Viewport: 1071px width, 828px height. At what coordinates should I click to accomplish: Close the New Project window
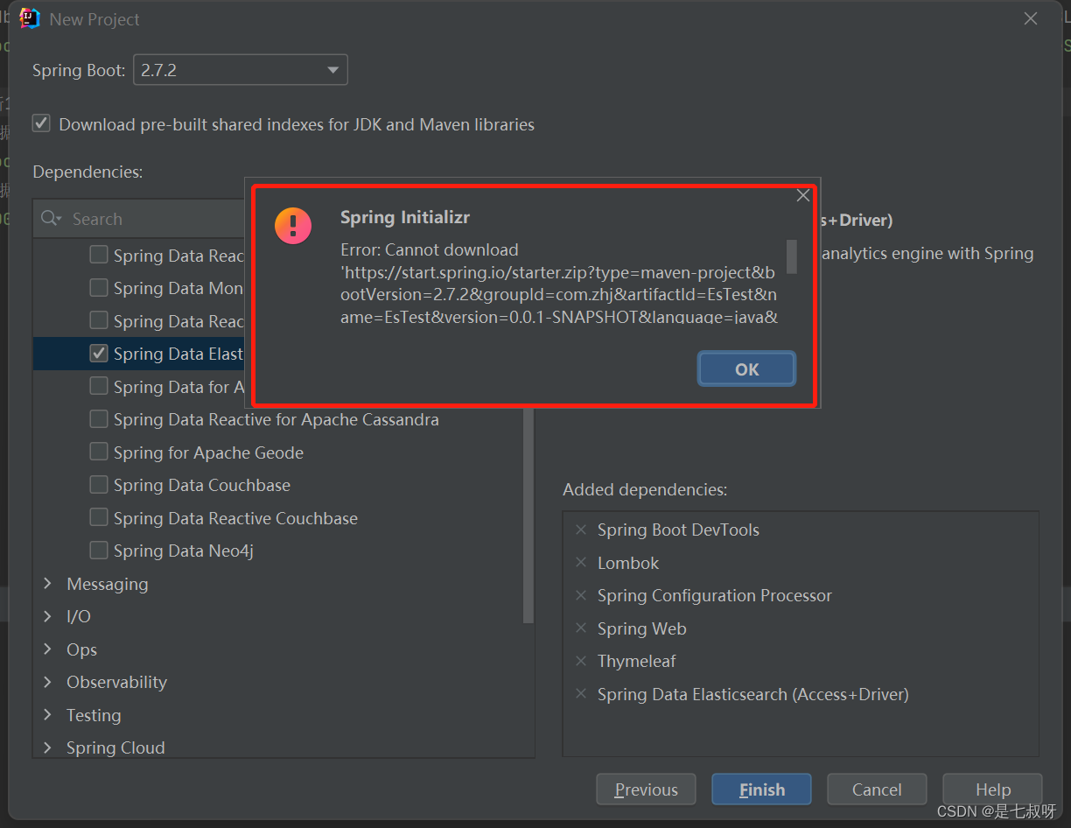[x=1031, y=18]
